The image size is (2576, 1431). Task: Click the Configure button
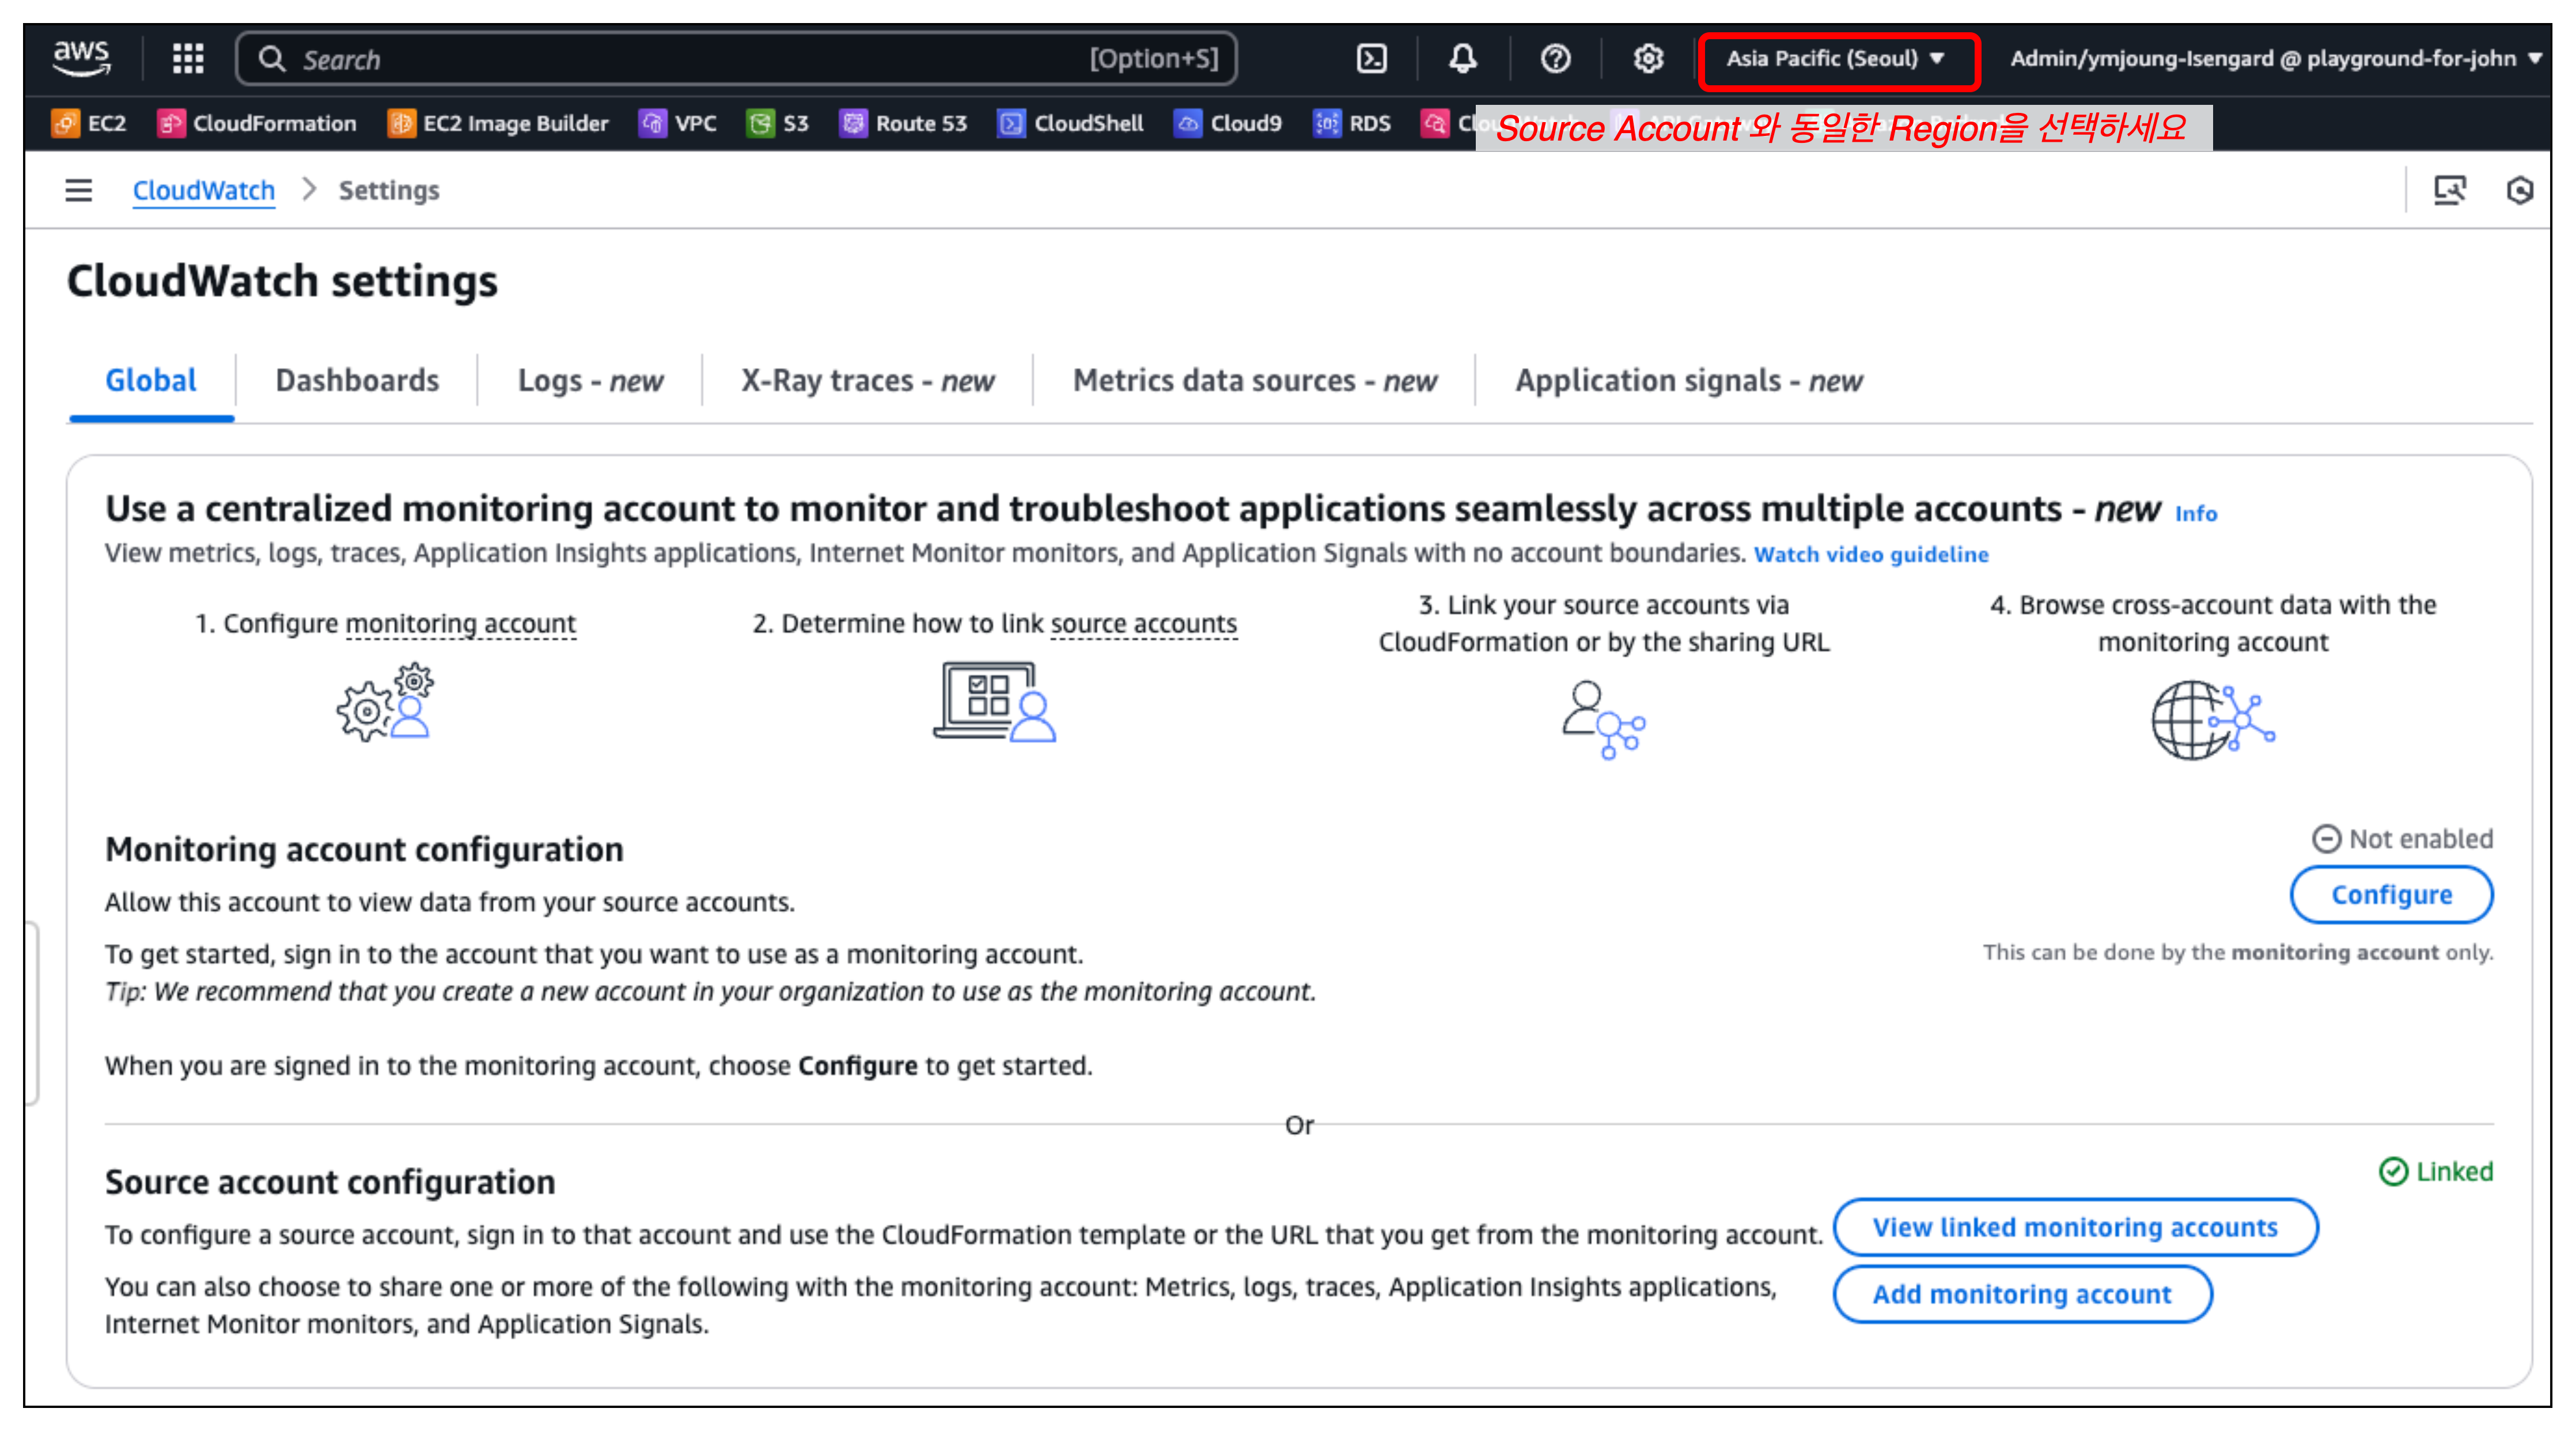click(2391, 894)
